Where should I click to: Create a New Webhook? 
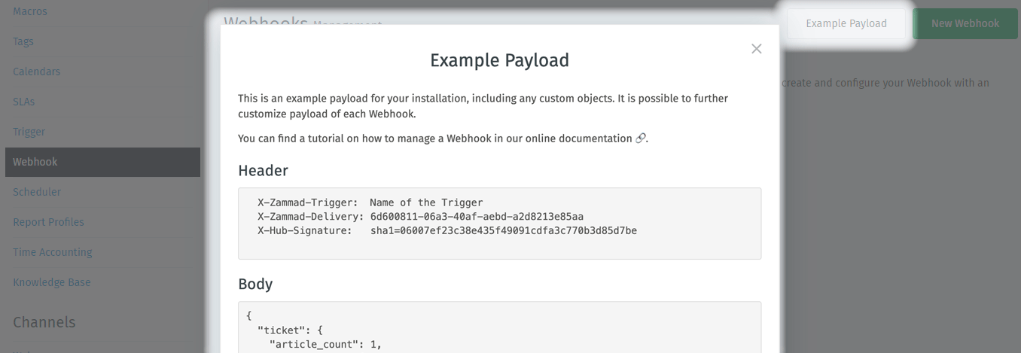click(x=965, y=23)
